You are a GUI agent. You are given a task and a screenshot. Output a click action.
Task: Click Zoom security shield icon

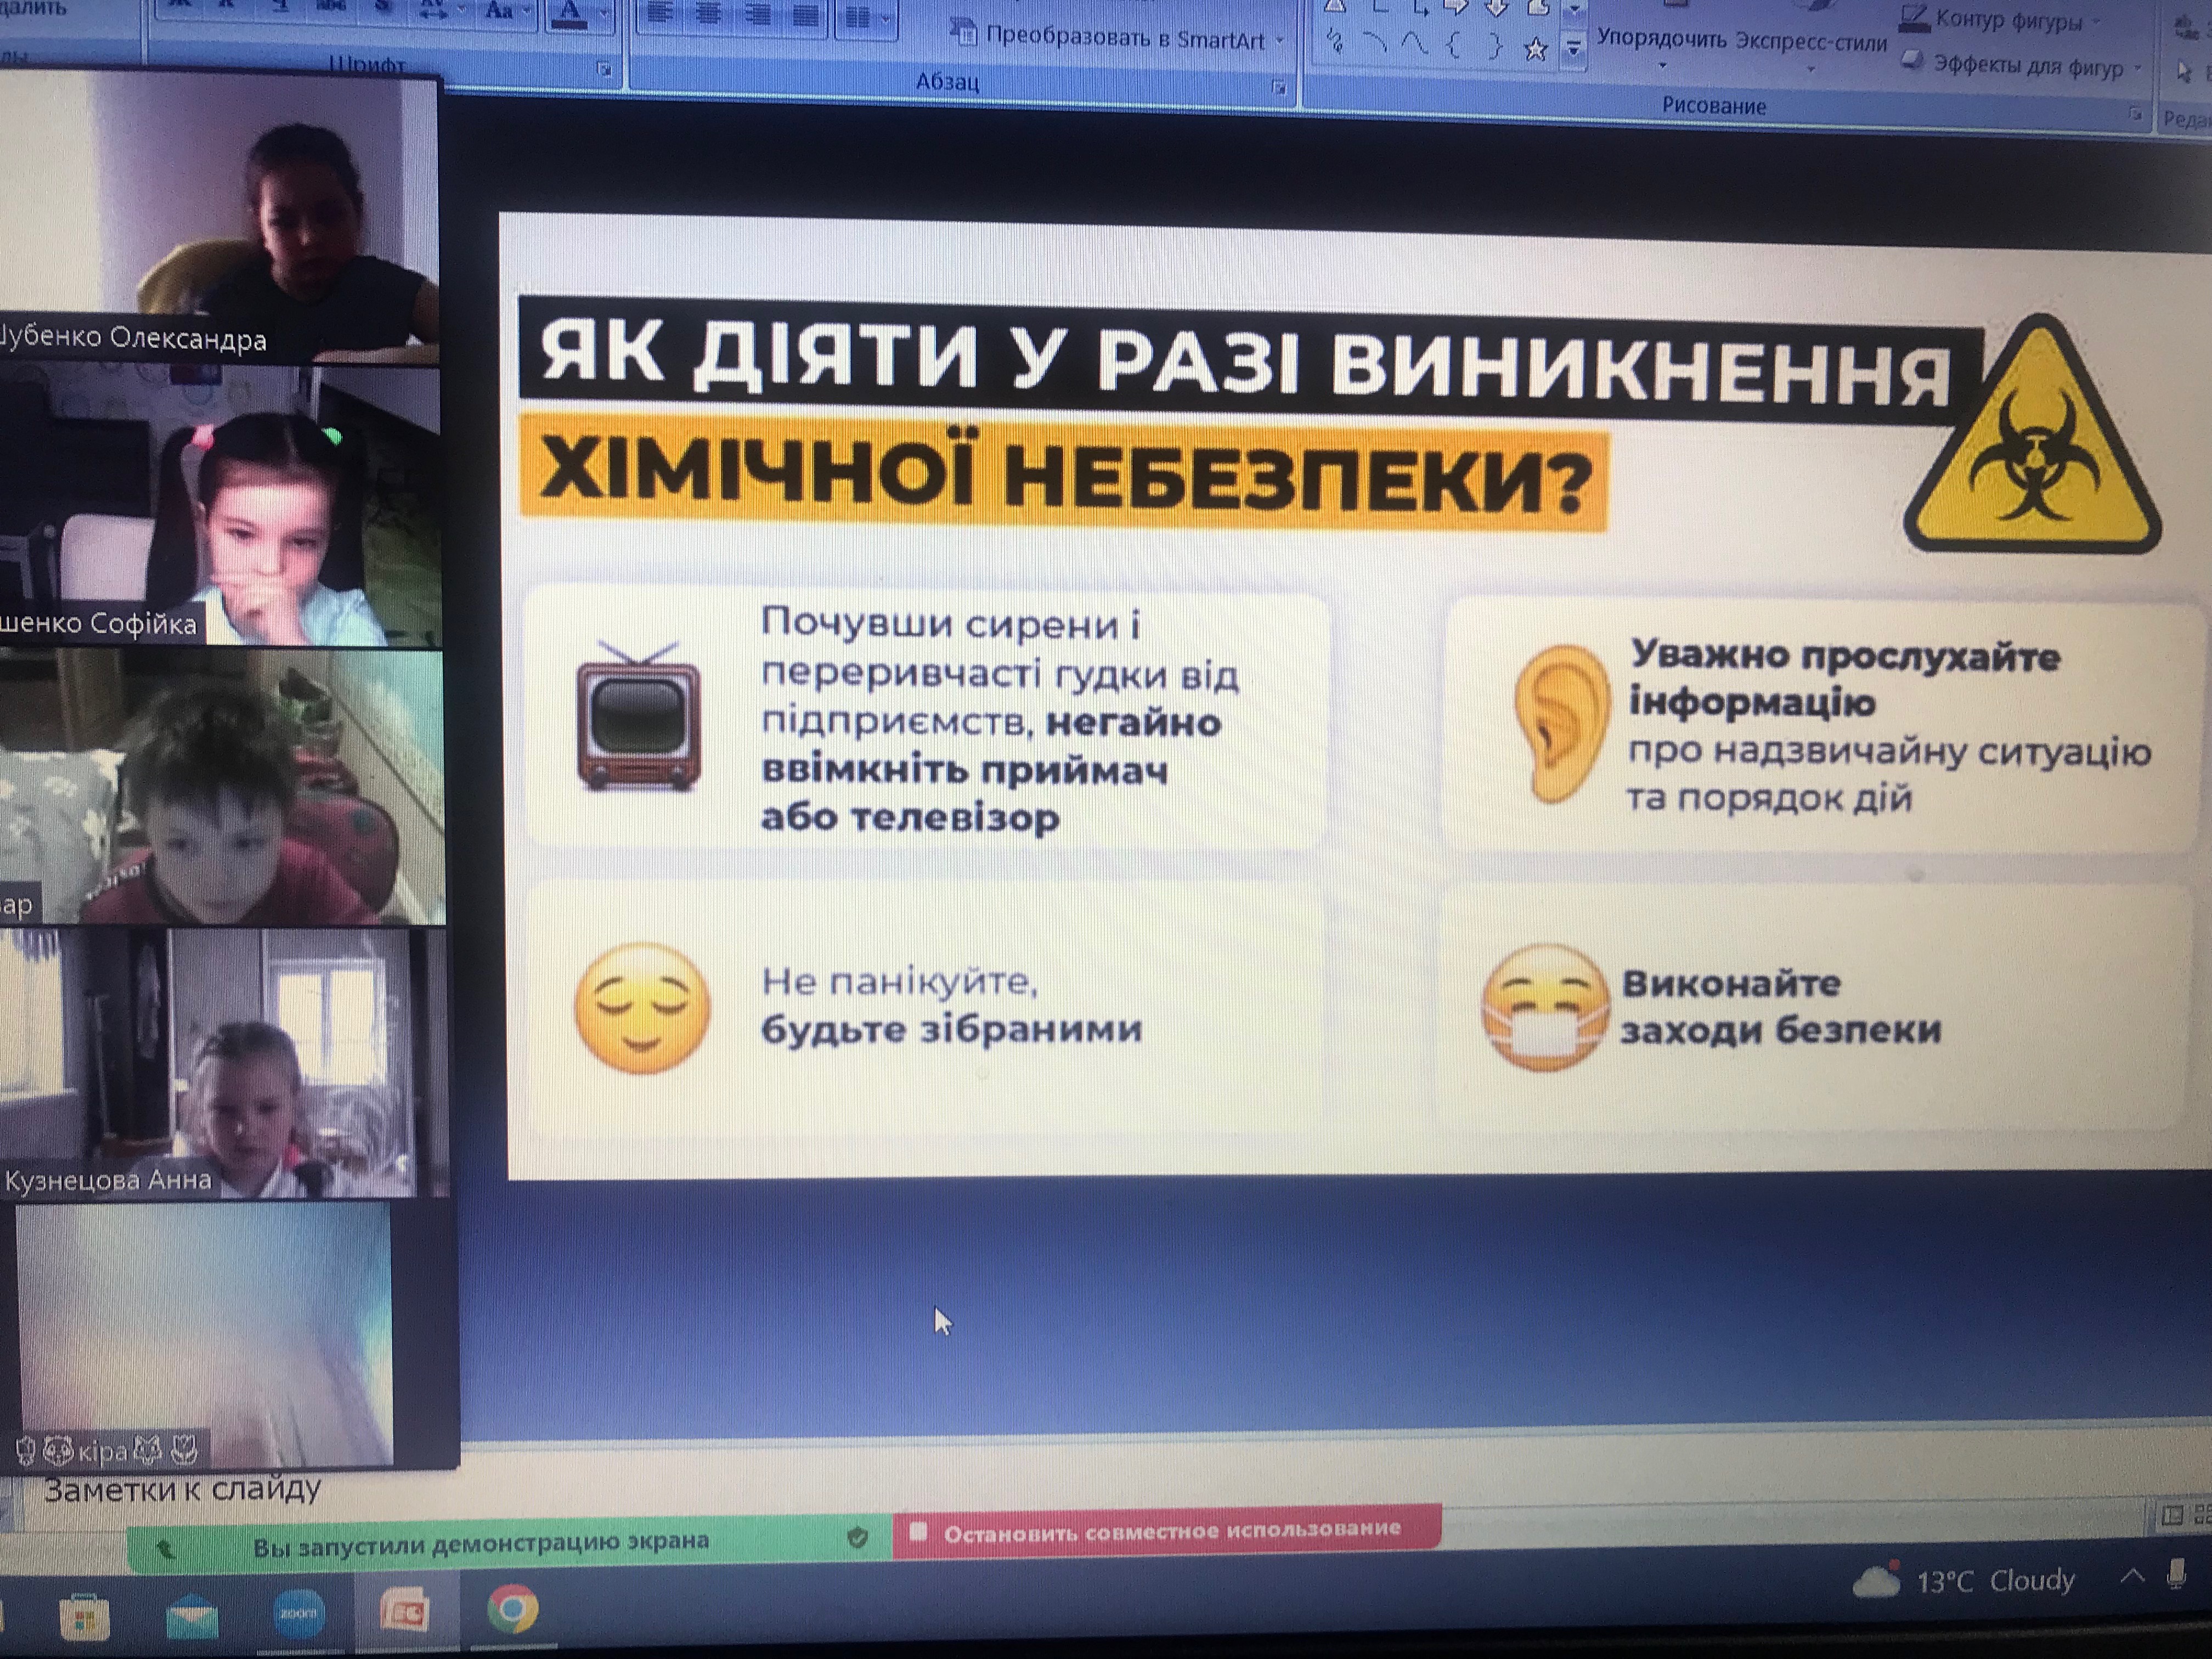857,1538
